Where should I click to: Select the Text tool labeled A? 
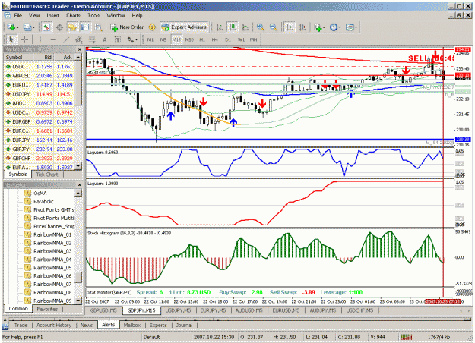coord(105,39)
